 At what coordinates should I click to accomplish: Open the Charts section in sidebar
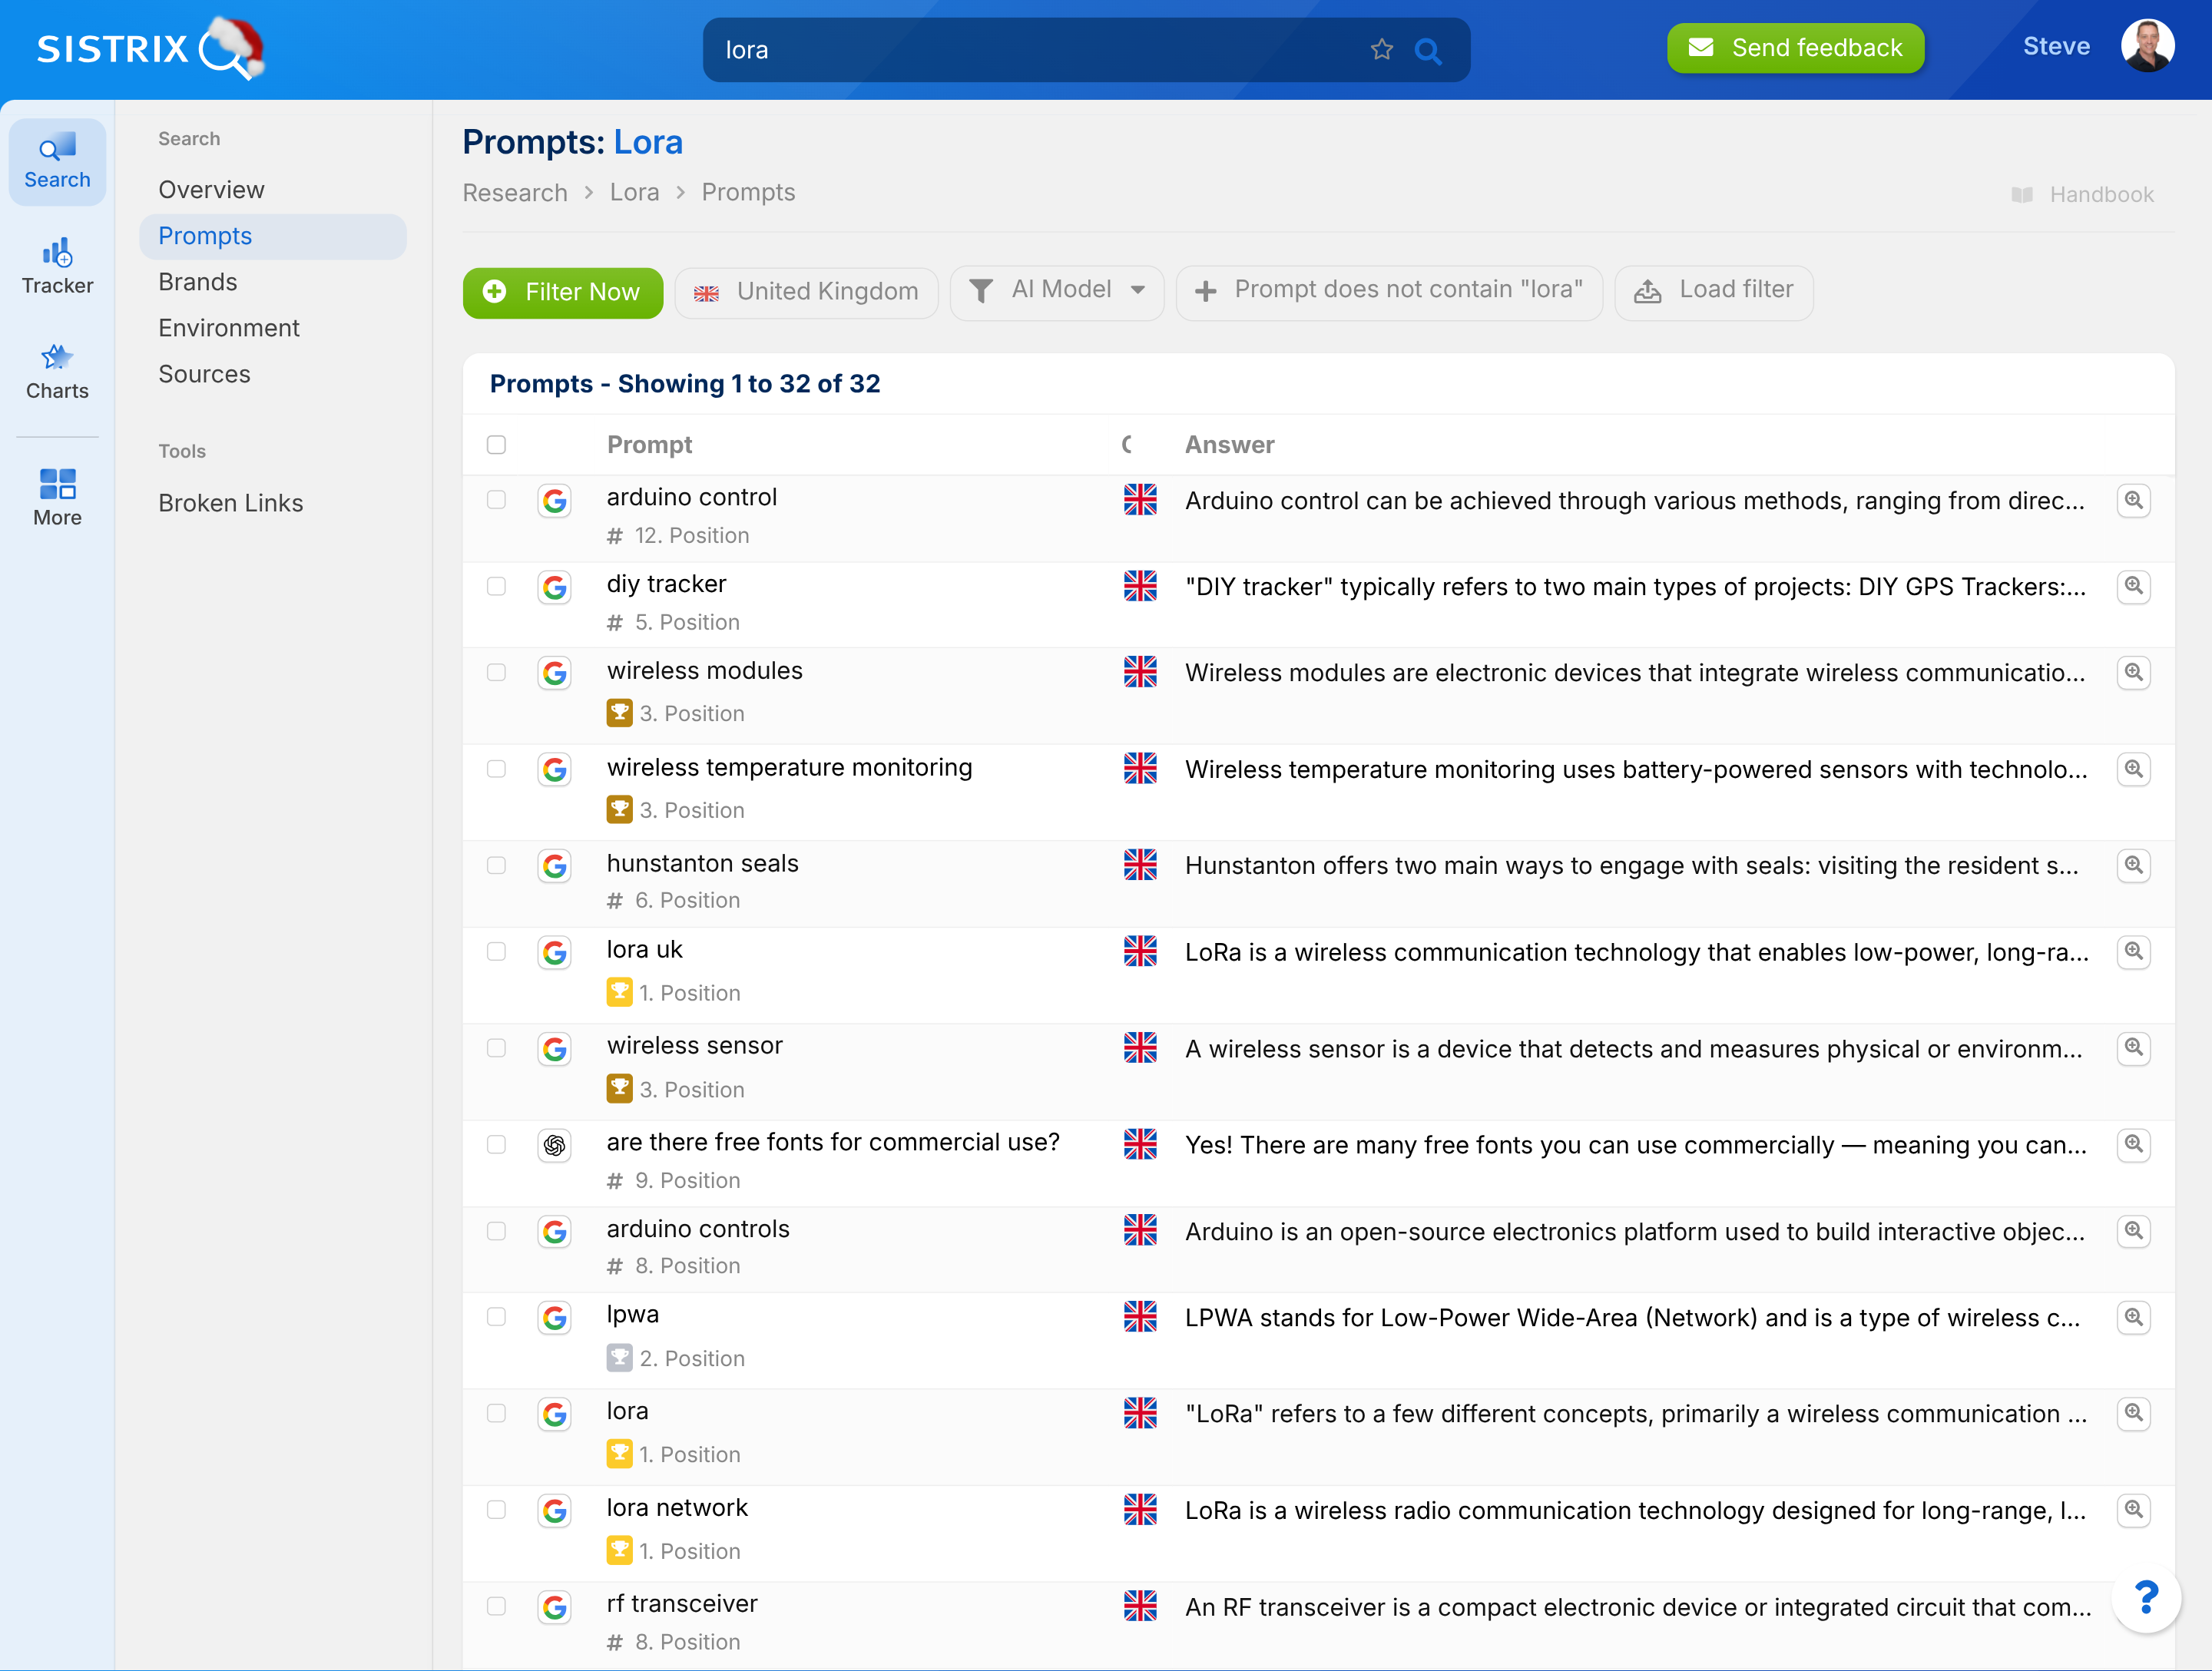coord(57,372)
